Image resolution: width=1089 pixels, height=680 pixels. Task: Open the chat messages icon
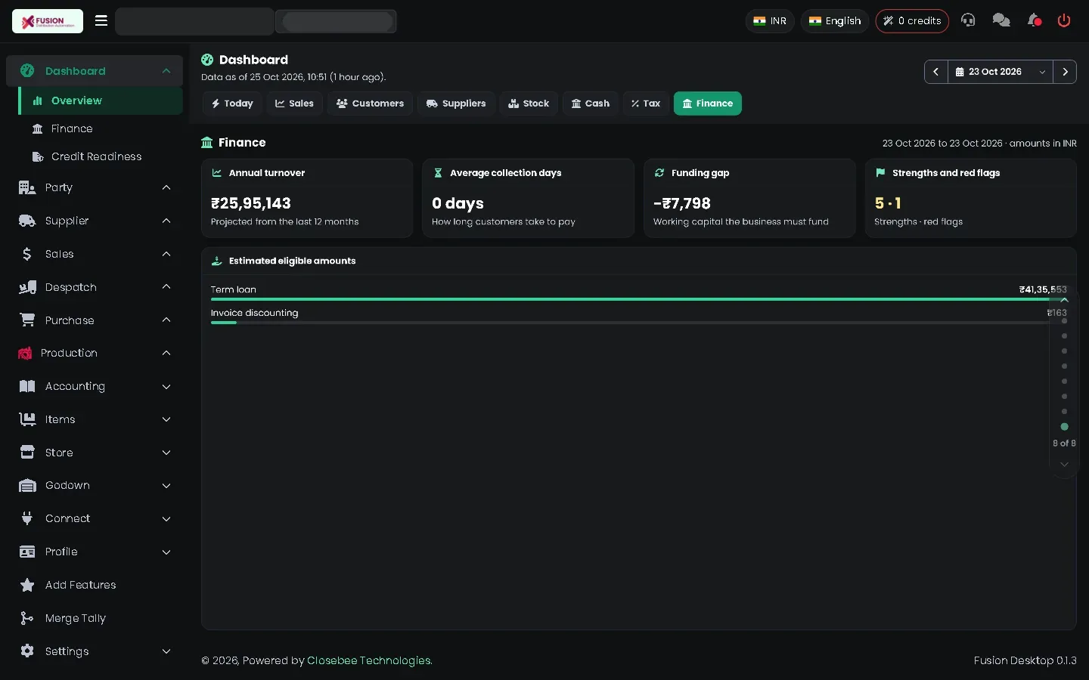[1001, 20]
